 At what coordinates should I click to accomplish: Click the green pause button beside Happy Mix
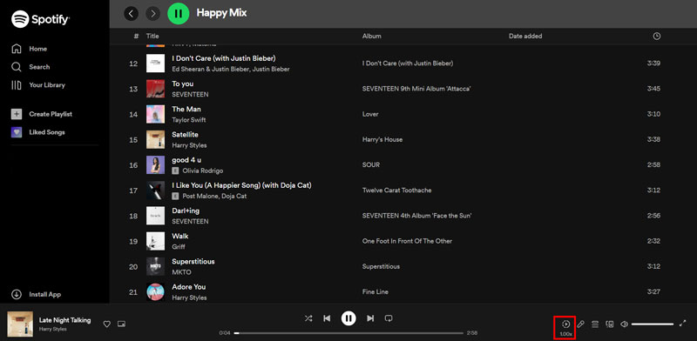coord(179,14)
